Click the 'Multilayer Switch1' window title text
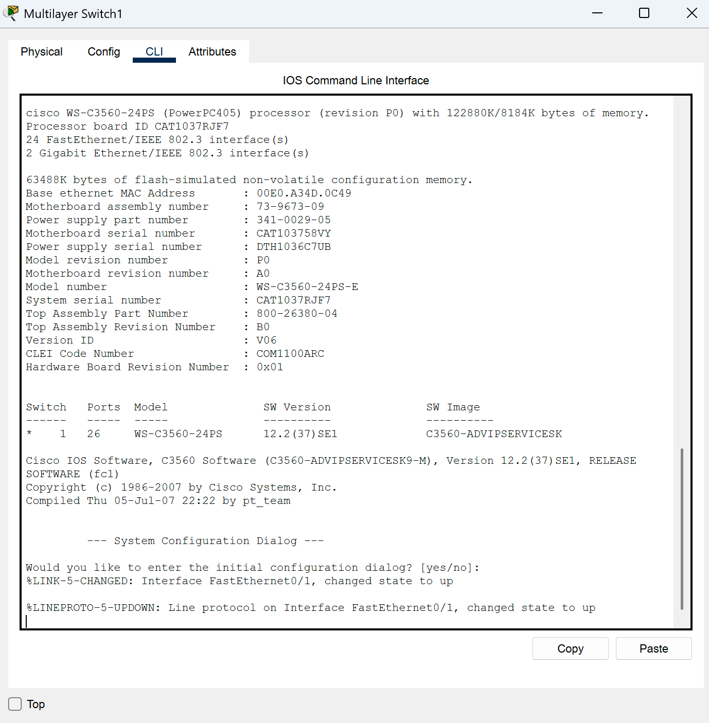The height and width of the screenshot is (723, 709). click(73, 14)
